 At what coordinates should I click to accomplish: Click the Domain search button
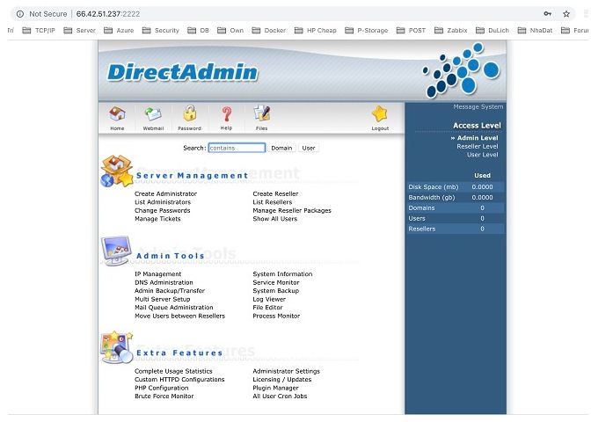pyautogui.click(x=281, y=148)
